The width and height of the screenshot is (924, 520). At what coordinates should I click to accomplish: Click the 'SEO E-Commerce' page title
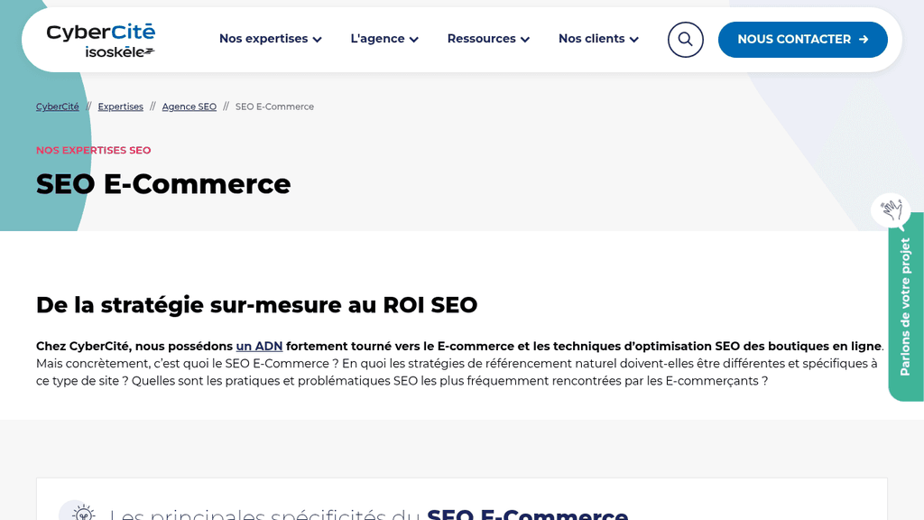163,184
